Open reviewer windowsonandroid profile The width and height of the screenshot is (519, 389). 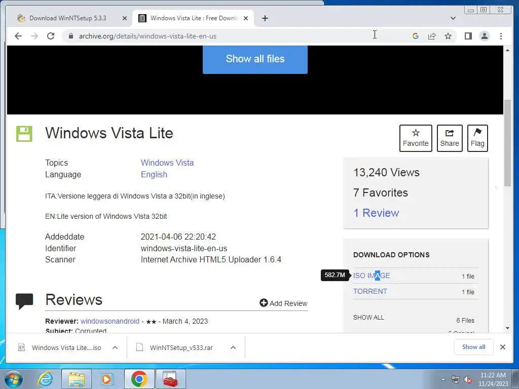(110, 321)
